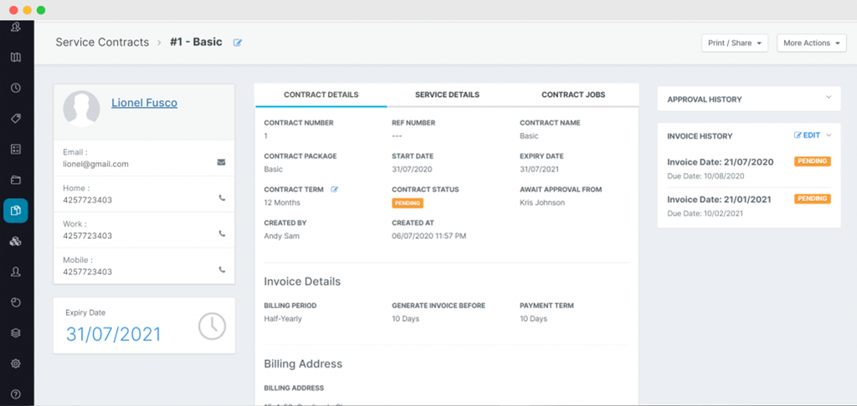Click the clock icon in left sidebar

[16, 88]
